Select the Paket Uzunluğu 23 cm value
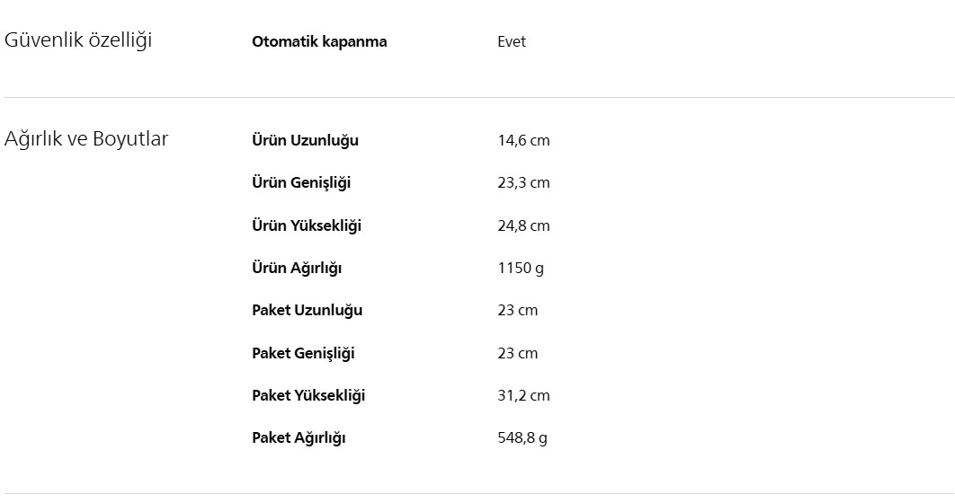 point(518,310)
